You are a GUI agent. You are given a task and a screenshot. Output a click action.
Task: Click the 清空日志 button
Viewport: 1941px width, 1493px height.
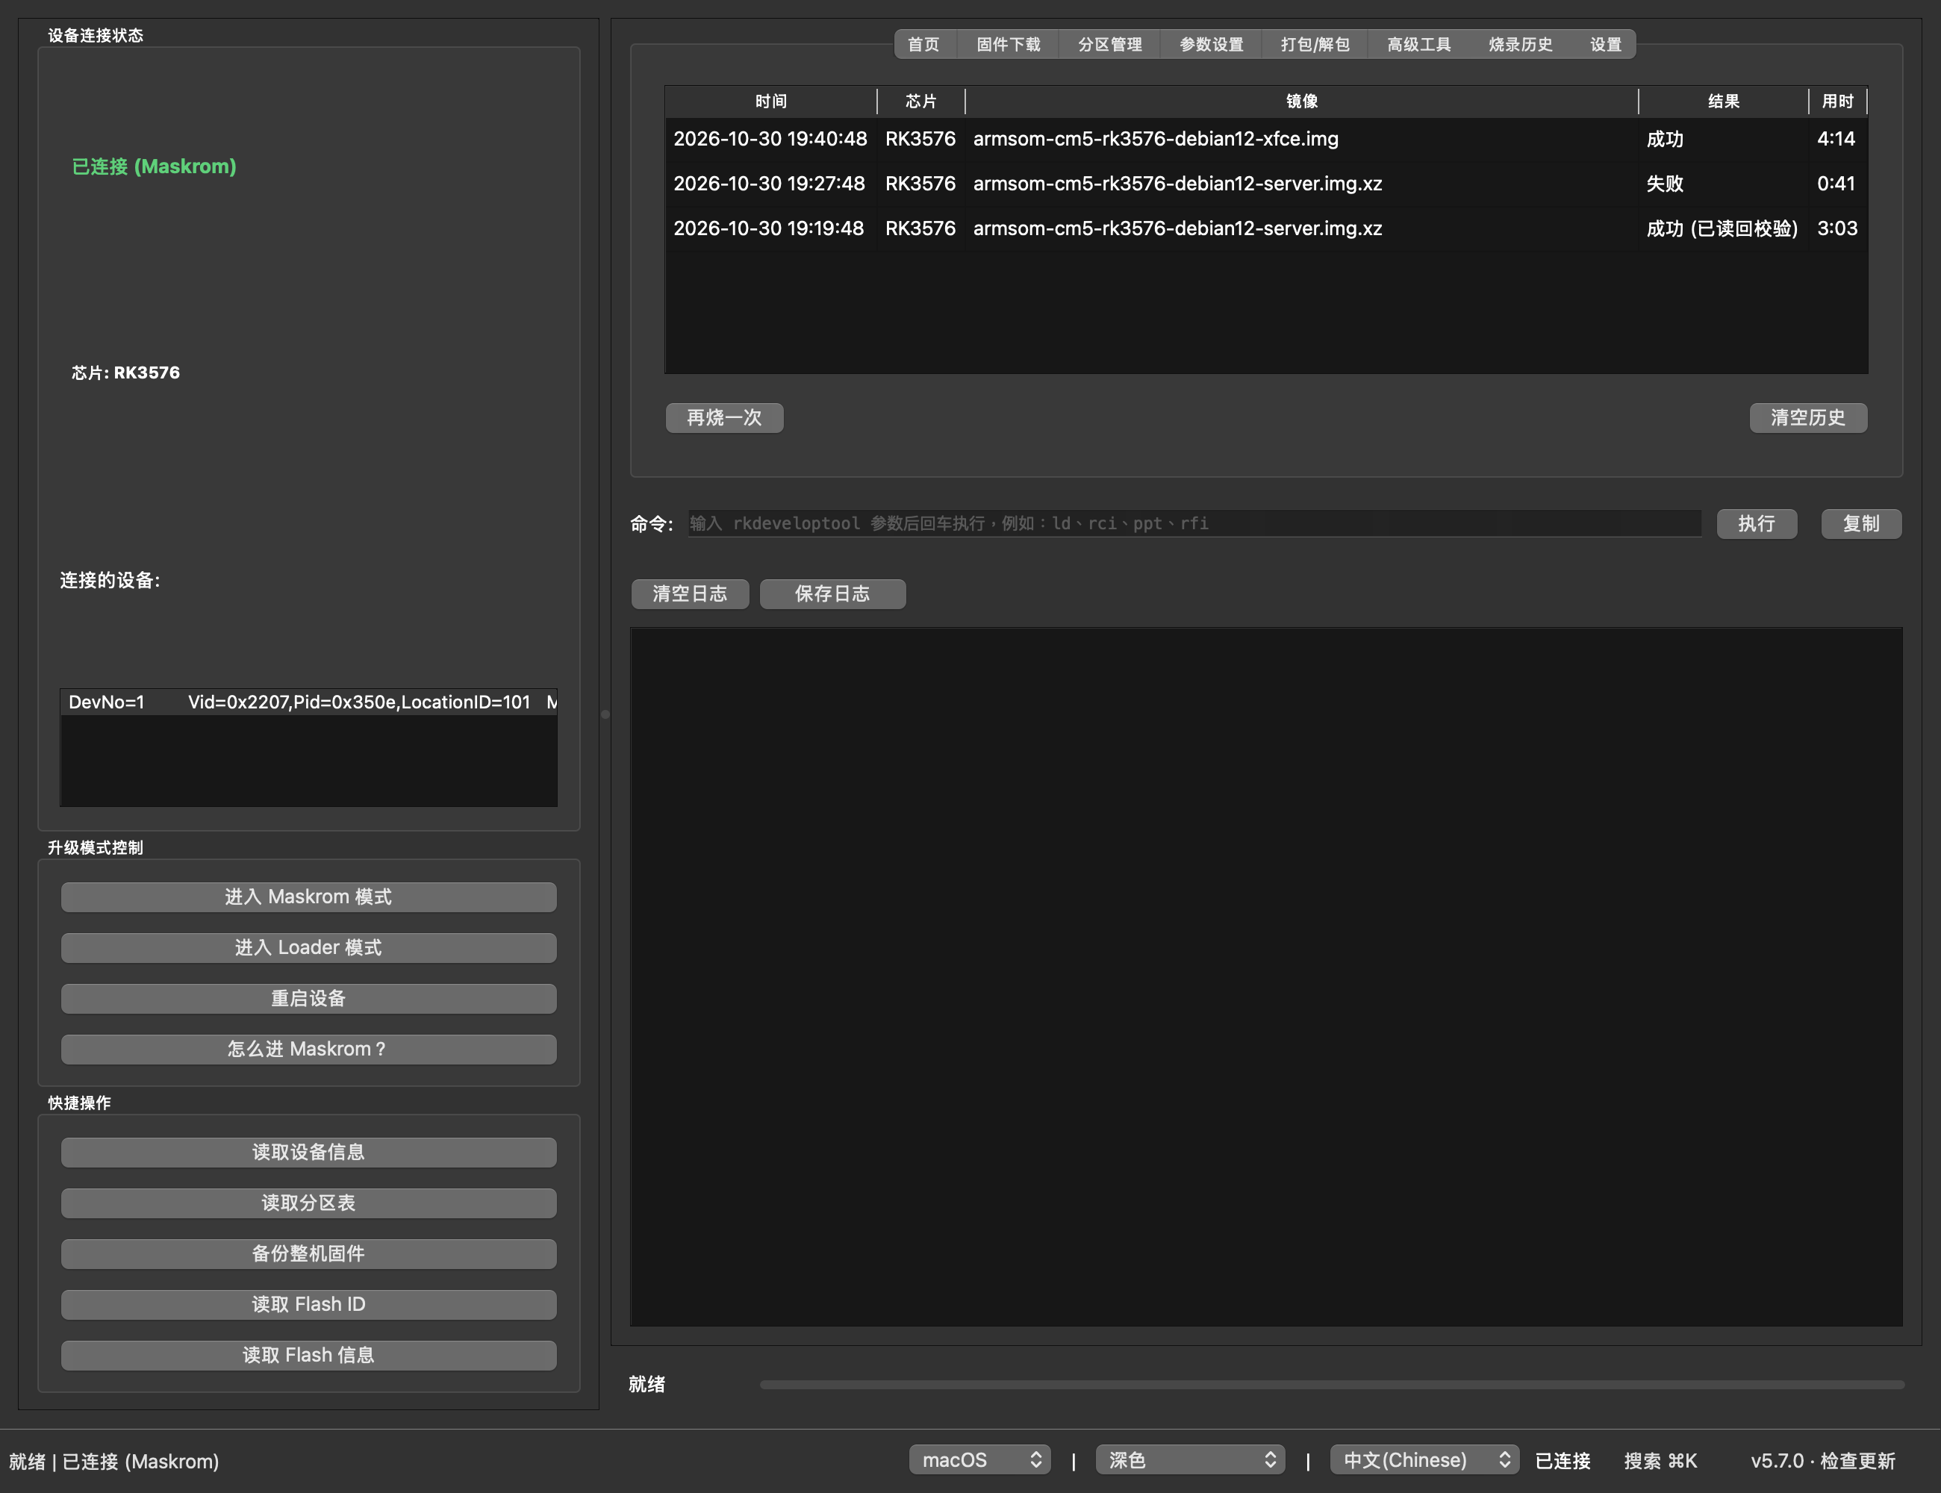[x=690, y=593]
